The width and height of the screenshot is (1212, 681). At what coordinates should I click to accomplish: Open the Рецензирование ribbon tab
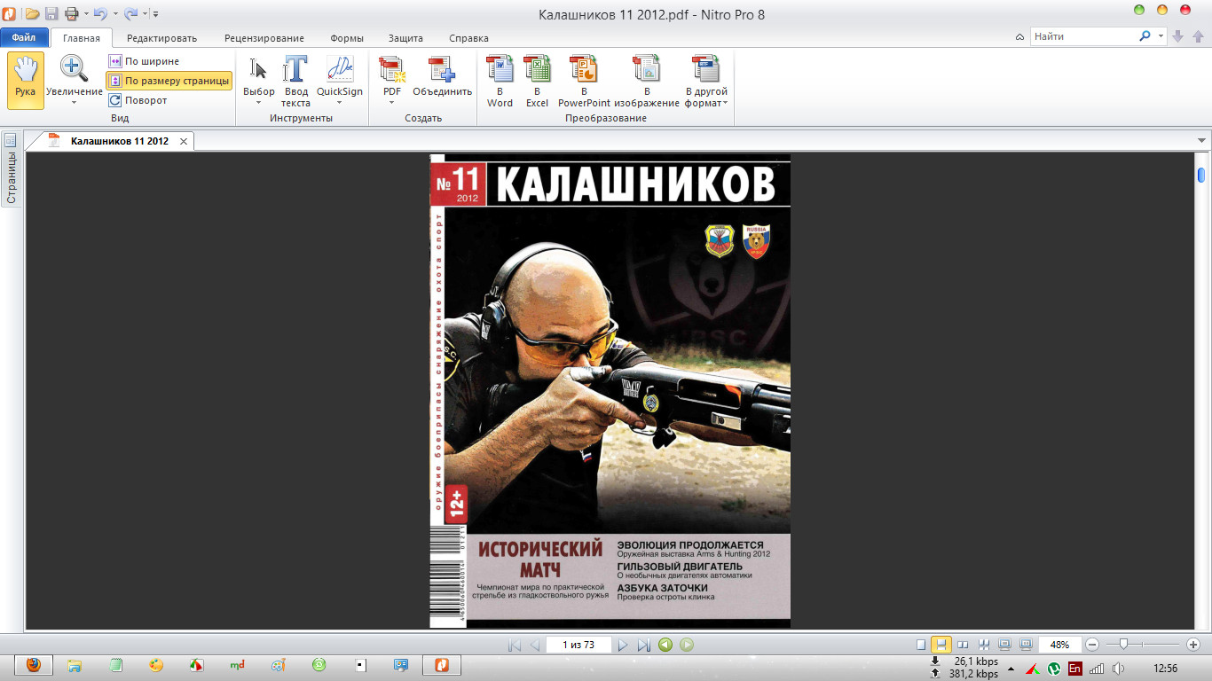tap(264, 38)
